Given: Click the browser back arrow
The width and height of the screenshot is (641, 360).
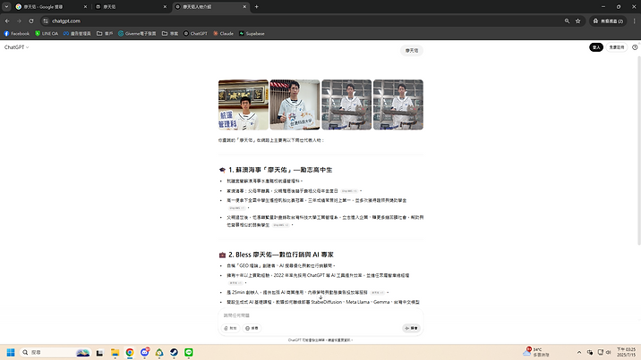Looking at the screenshot, I should point(7,20).
